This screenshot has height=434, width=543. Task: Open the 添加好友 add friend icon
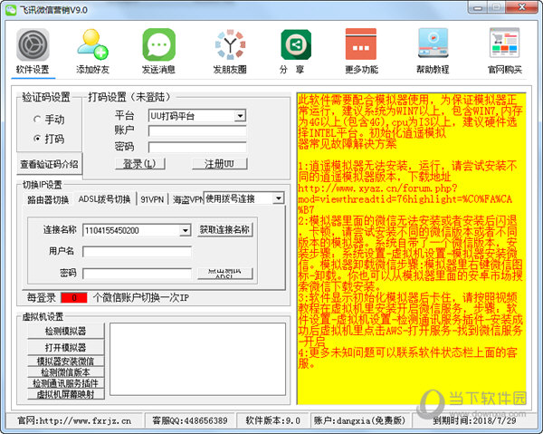click(x=92, y=45)
